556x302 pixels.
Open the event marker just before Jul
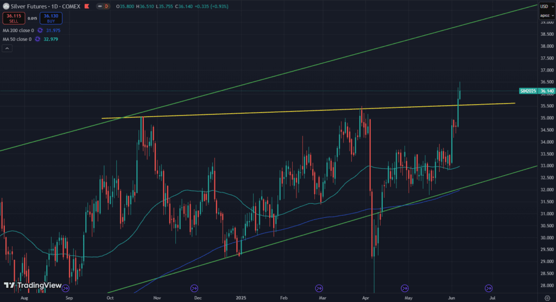[489, 288]
